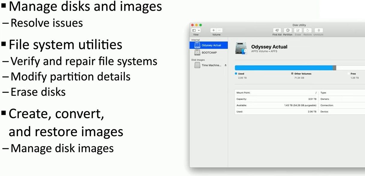This screenshot has width=365, height=176.
Task: Click the Erase toolbar icon
Action: [298, 30]
